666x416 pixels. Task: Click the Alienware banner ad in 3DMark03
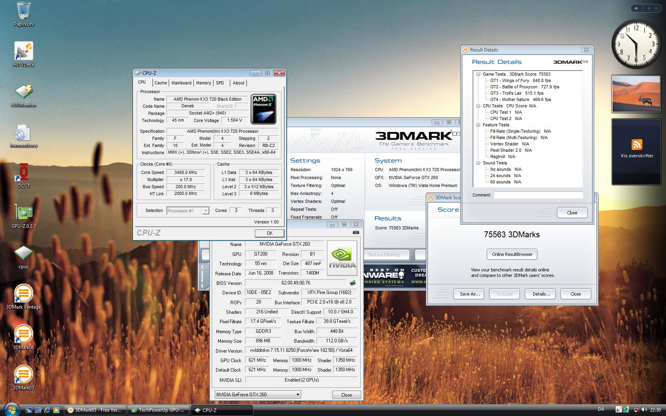(x=395, y=275)
